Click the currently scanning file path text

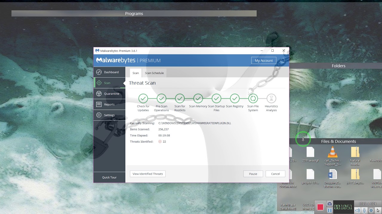pyautogui.click(x=195, y=123)
